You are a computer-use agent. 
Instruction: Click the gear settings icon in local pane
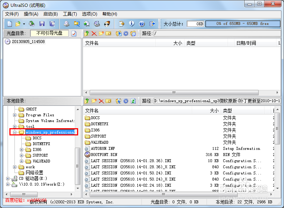(x=126, y=101)
